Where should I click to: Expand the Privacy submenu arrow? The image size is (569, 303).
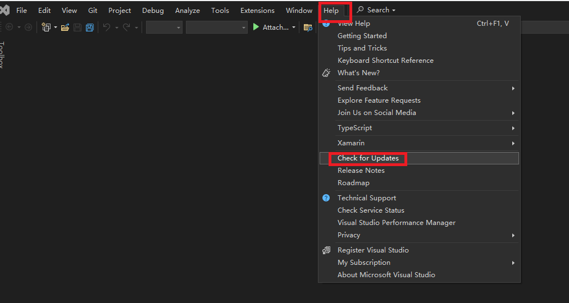(513, 235)
